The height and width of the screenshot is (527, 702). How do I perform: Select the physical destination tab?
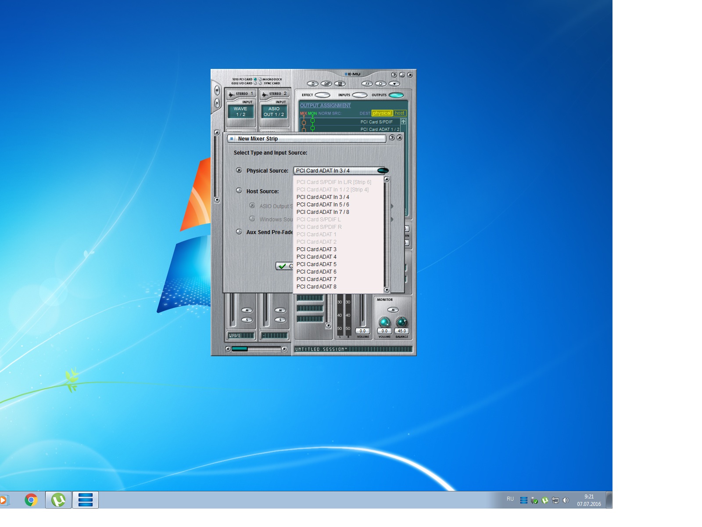point(382,113)
